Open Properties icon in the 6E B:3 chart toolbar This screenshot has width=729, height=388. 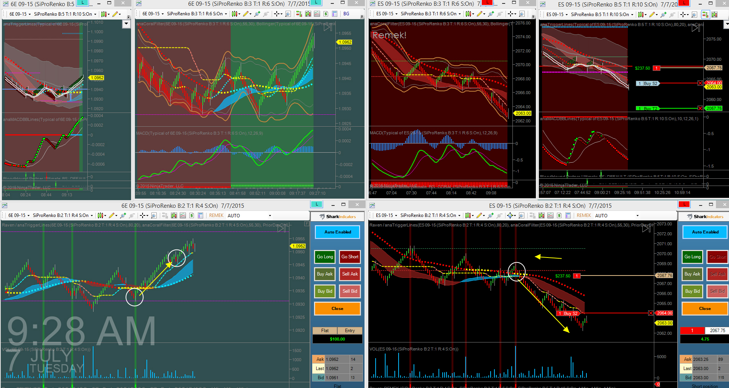[335, 14]
